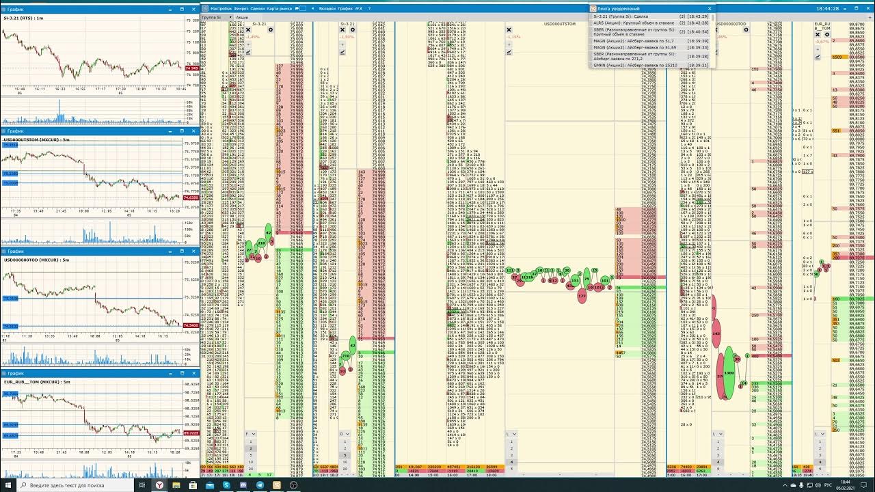Open the ALRS Крупный объем notification

651,23
